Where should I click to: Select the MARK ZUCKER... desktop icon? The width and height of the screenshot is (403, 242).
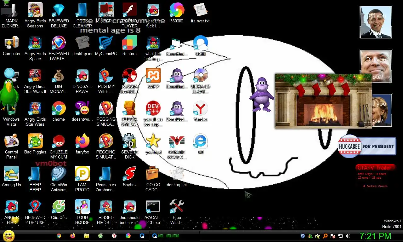[x=11, y=15]
